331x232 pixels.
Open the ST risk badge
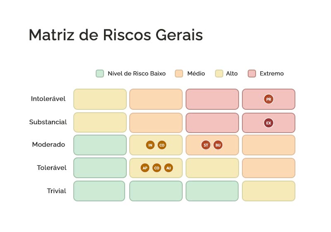pyautogui.click(x=206, y=145)
